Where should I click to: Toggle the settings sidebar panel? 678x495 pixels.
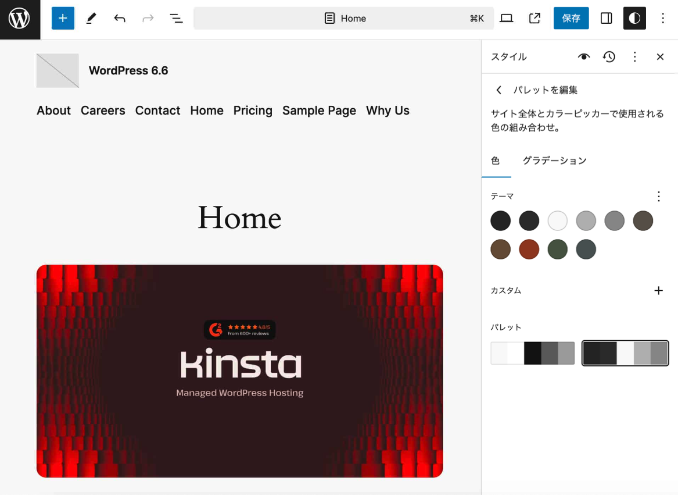coord(606,18)
